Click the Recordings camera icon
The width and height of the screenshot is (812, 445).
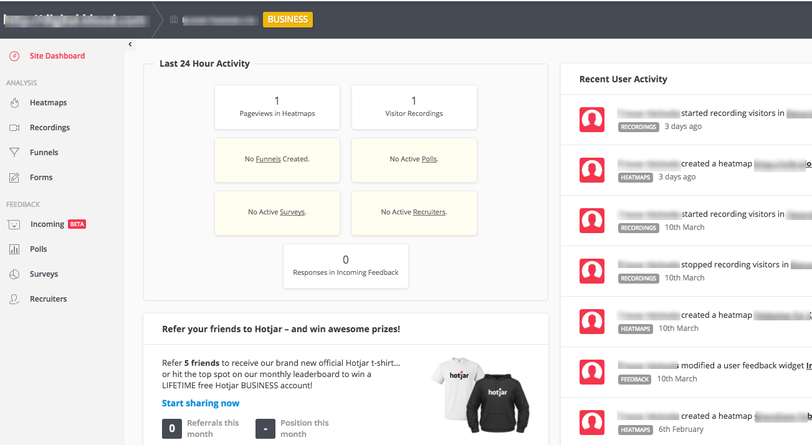tap(14, 128)
